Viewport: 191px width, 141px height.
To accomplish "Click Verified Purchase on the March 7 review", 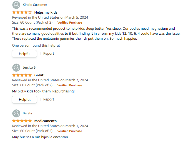I will [70, 85].
